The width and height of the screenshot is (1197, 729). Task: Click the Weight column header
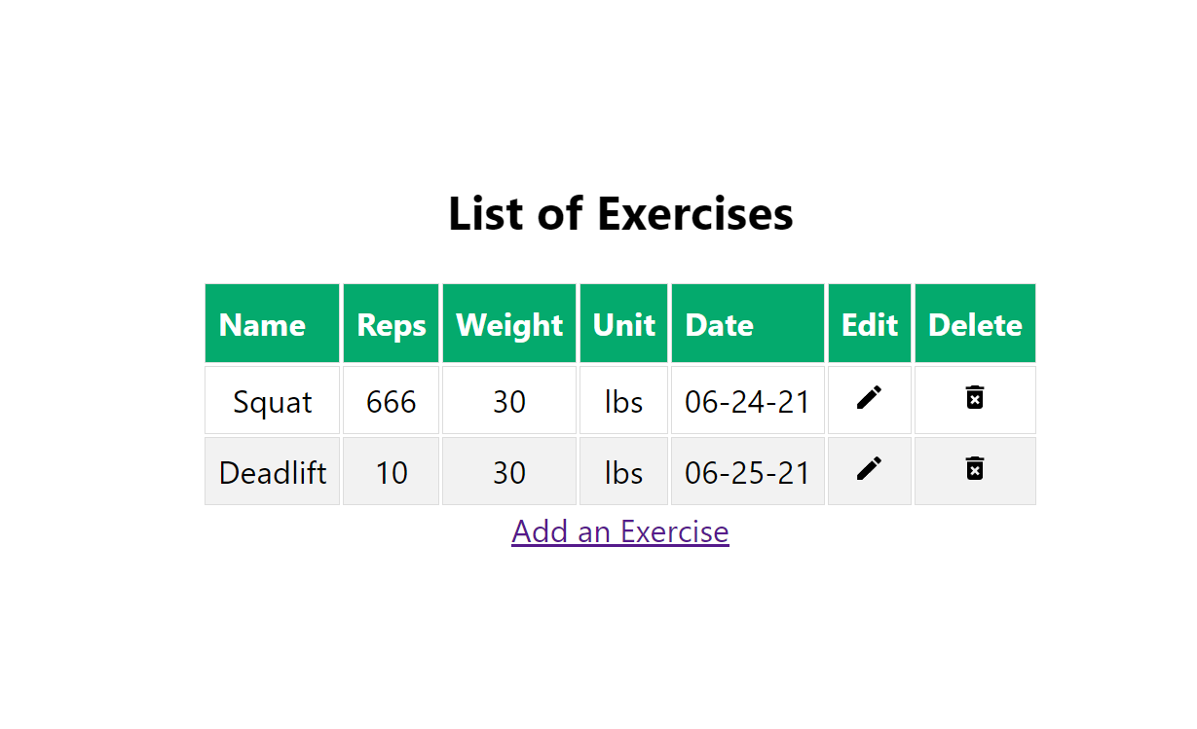508,324
